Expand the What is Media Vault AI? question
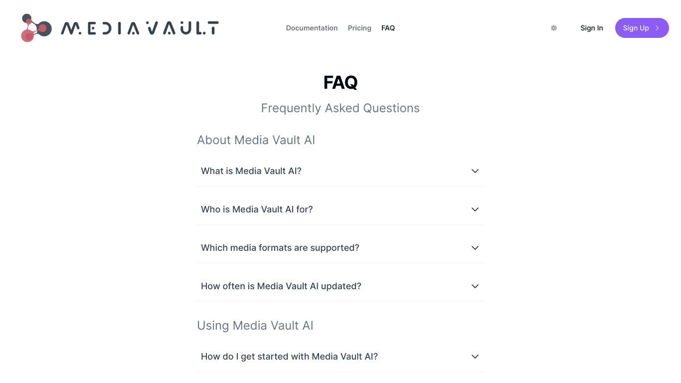This screenshot has width=681, height=383. pos(340,171)
